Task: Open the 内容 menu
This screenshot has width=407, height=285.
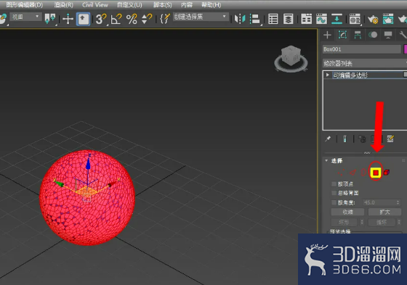Action: (187, 5)
